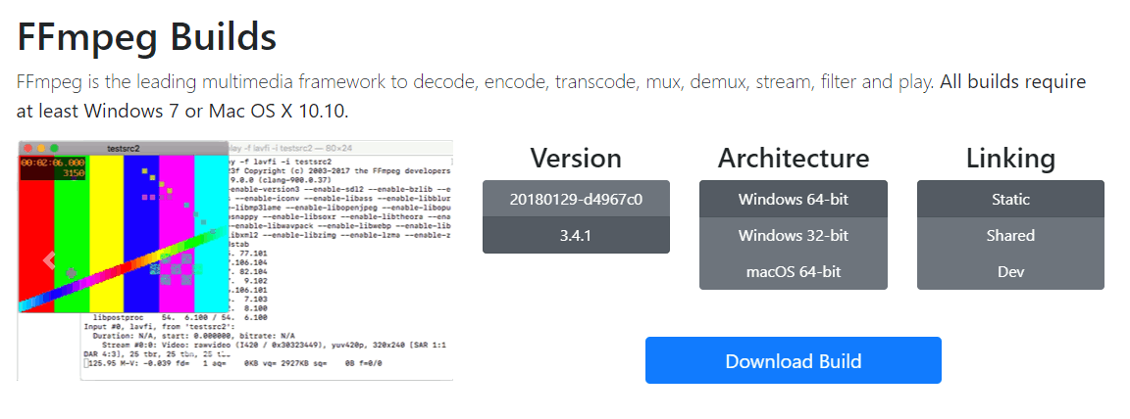Click the yellow minimize dot on testsrc2 window
1130x419 pixels.
pos(42,148)
